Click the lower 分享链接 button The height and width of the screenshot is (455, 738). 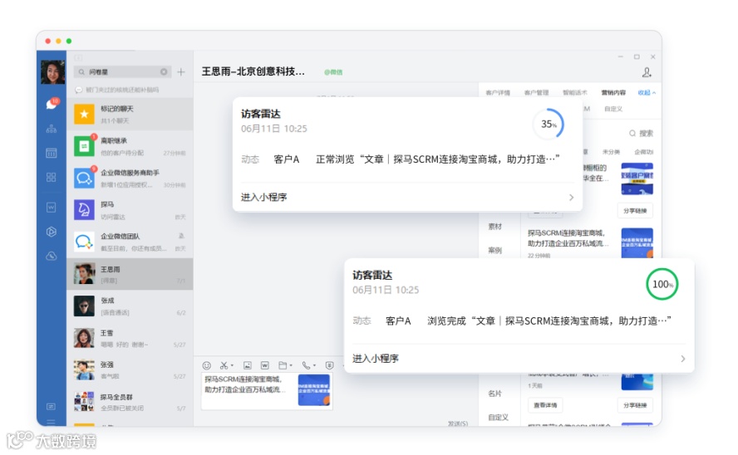tap(635, 405)
